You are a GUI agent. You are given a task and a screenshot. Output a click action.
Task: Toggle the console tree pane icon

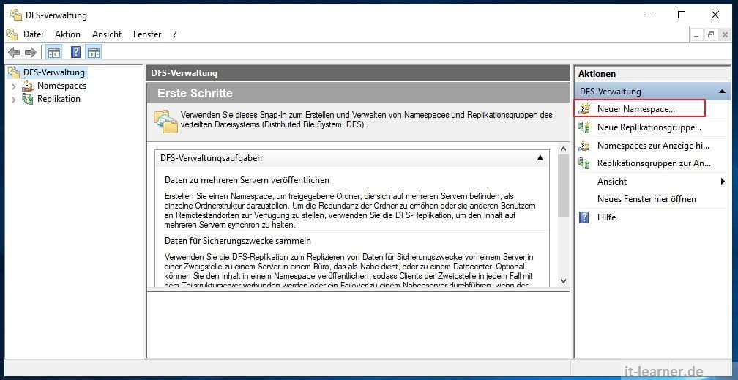[x=53, y=52]
